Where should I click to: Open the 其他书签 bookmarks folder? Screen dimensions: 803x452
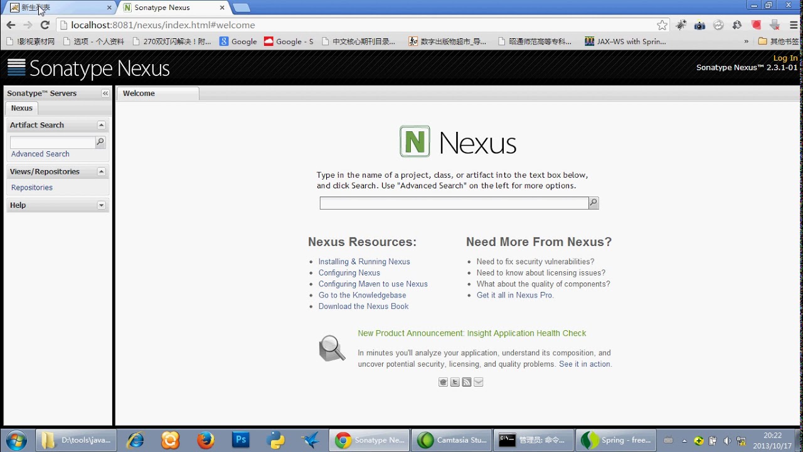(779, 41)
